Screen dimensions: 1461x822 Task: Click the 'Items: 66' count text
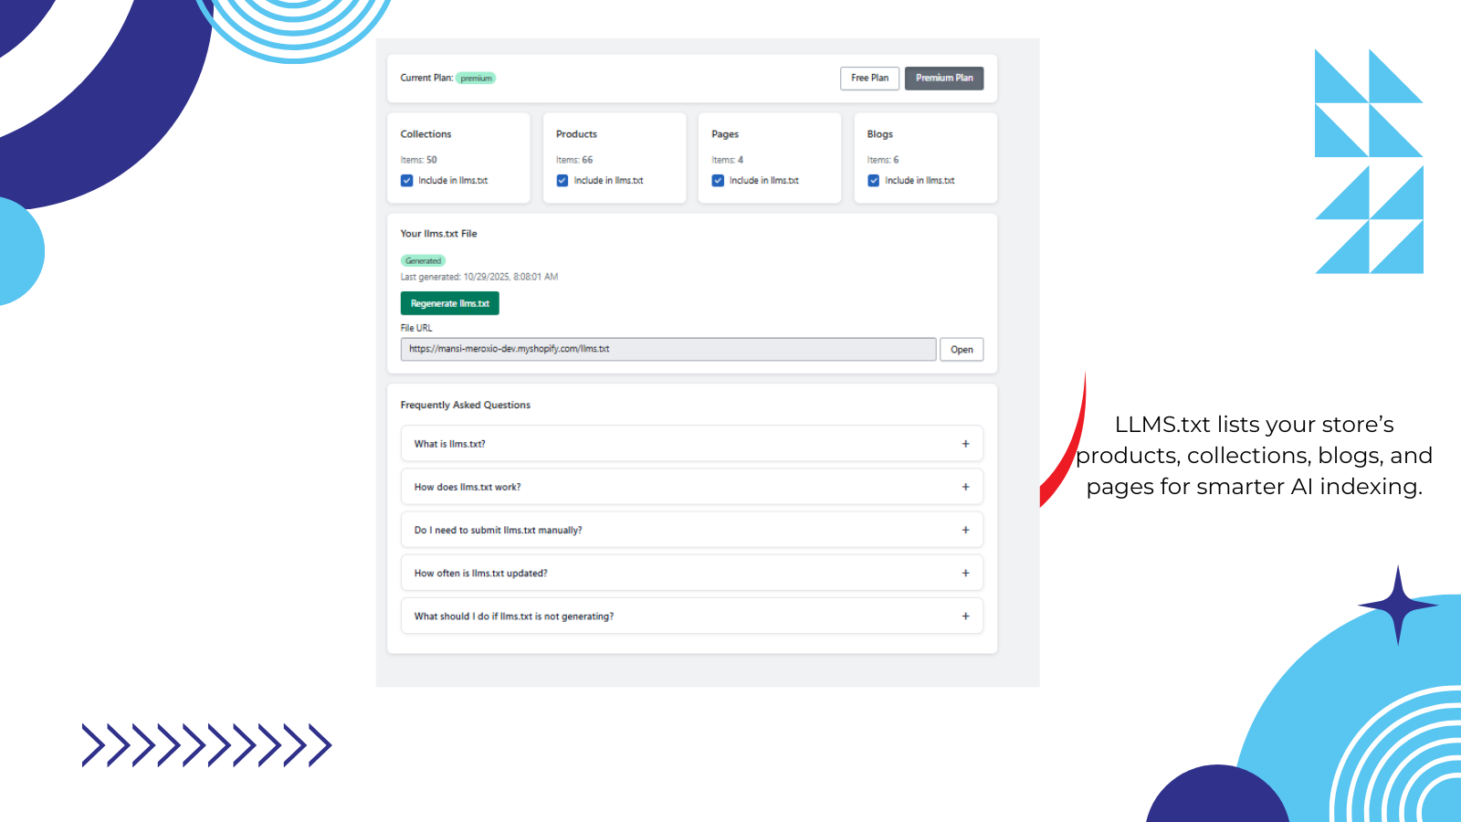coord(574,160)
